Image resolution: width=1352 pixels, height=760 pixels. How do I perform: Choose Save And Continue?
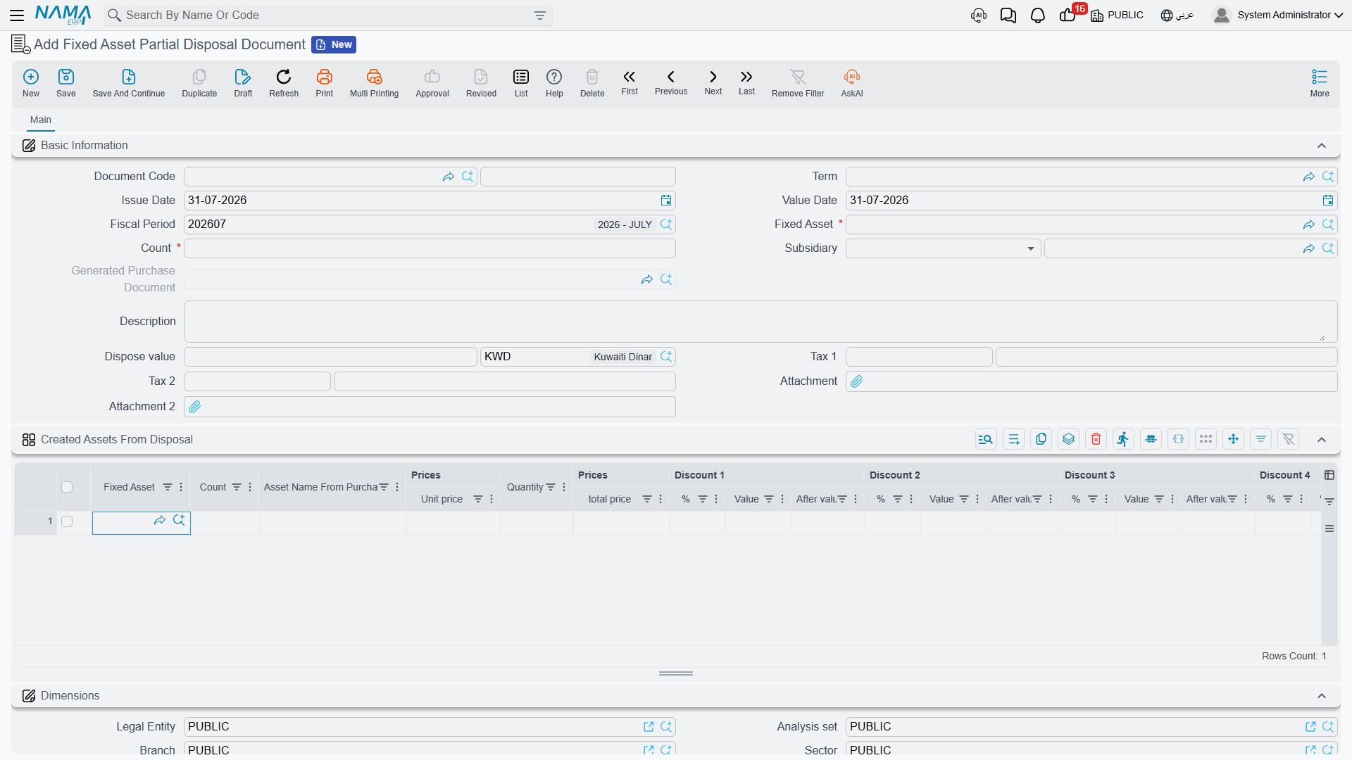[x=129, y=83]
